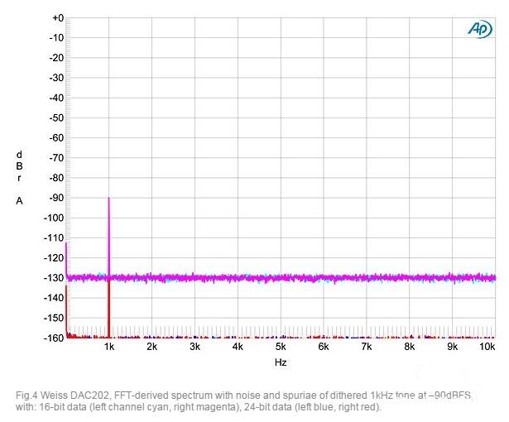Click the -50 vertical axis label

point(56,117)
